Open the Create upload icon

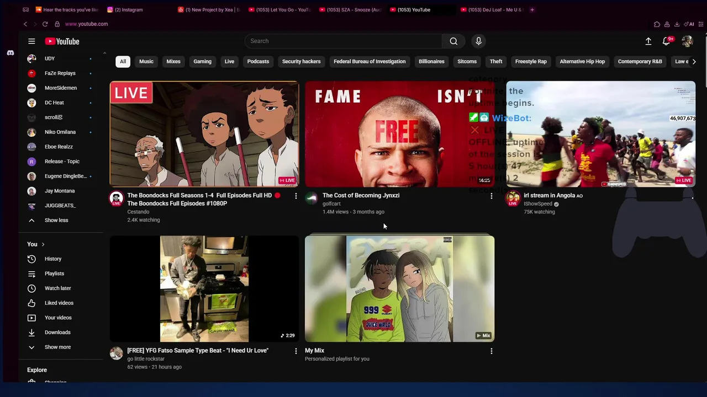coord(648,41)
